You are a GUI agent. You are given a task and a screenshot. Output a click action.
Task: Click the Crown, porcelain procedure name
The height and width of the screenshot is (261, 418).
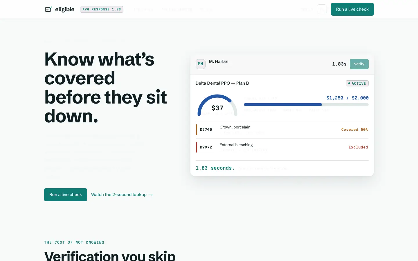point(235,127)
